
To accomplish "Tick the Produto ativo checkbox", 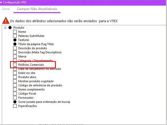I will click(15, 77).
